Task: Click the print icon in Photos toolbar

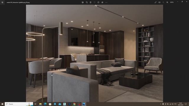Action: pyautogui.click(x=102, y=2)
